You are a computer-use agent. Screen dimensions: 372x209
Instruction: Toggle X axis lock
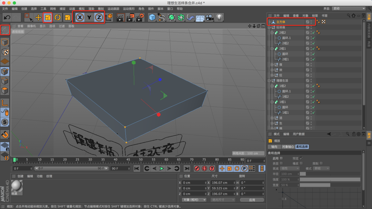[79, 17]
